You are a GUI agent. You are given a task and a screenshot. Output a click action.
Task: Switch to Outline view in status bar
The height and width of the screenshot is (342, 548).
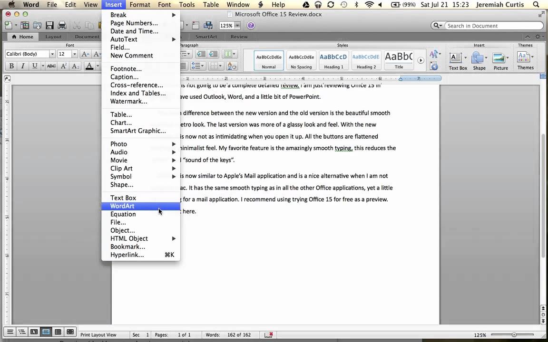tap(22, 332)
